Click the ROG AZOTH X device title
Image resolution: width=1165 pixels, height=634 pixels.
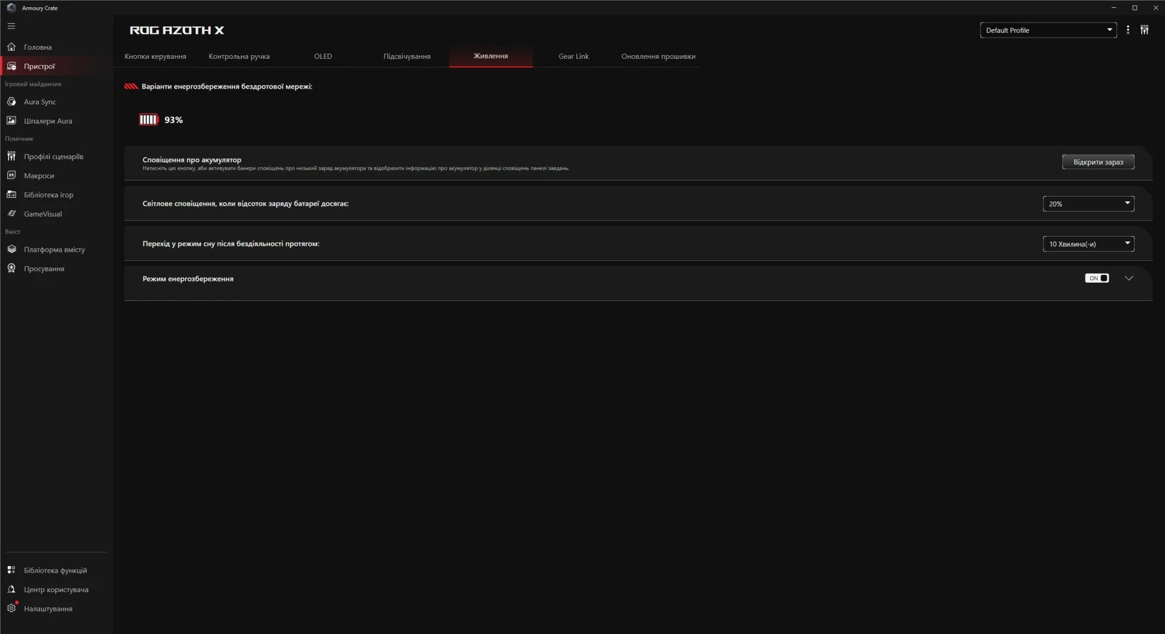[x=177, y=30]
